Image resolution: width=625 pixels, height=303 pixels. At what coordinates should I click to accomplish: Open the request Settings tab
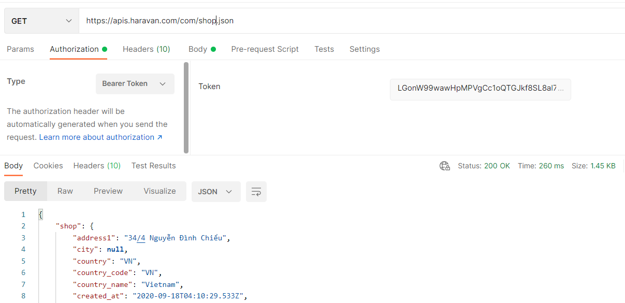365,49
